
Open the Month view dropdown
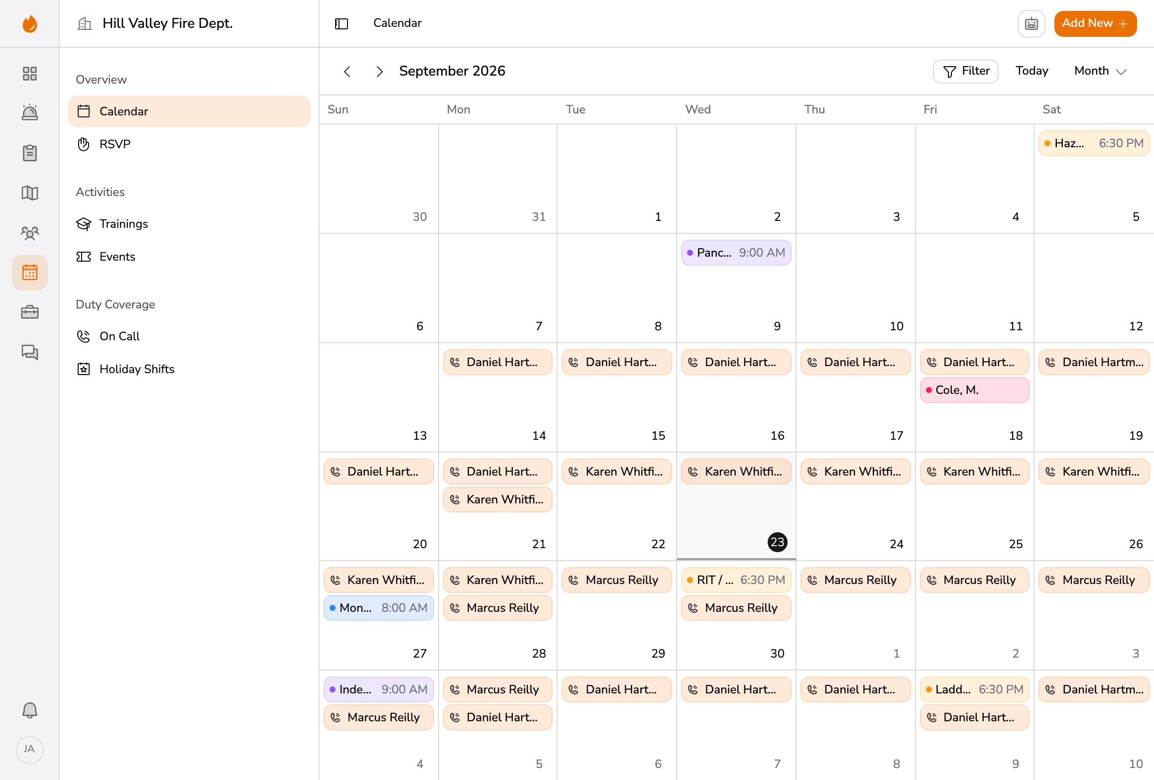pyautogui.click(x=1100, y=71)
